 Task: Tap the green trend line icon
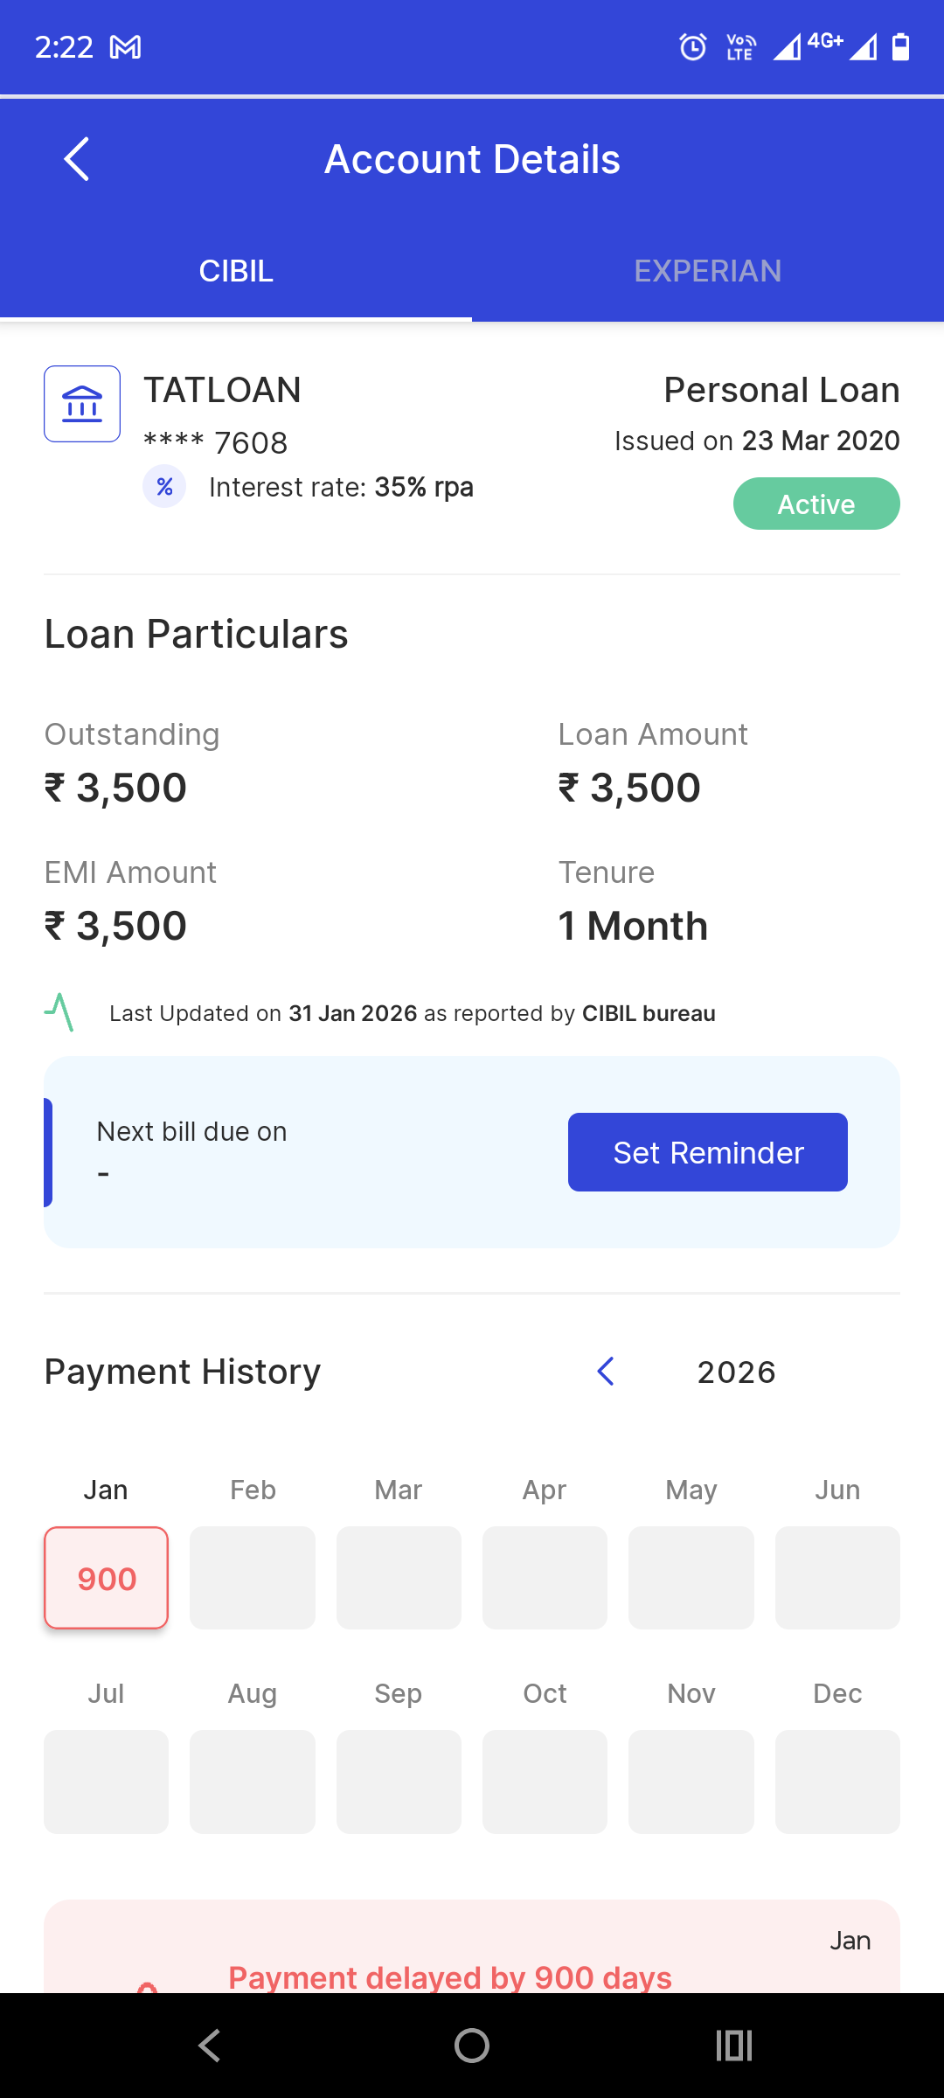[x=59, y=1012]
